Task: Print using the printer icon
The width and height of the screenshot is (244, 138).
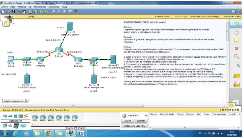Action: point(19,12)
